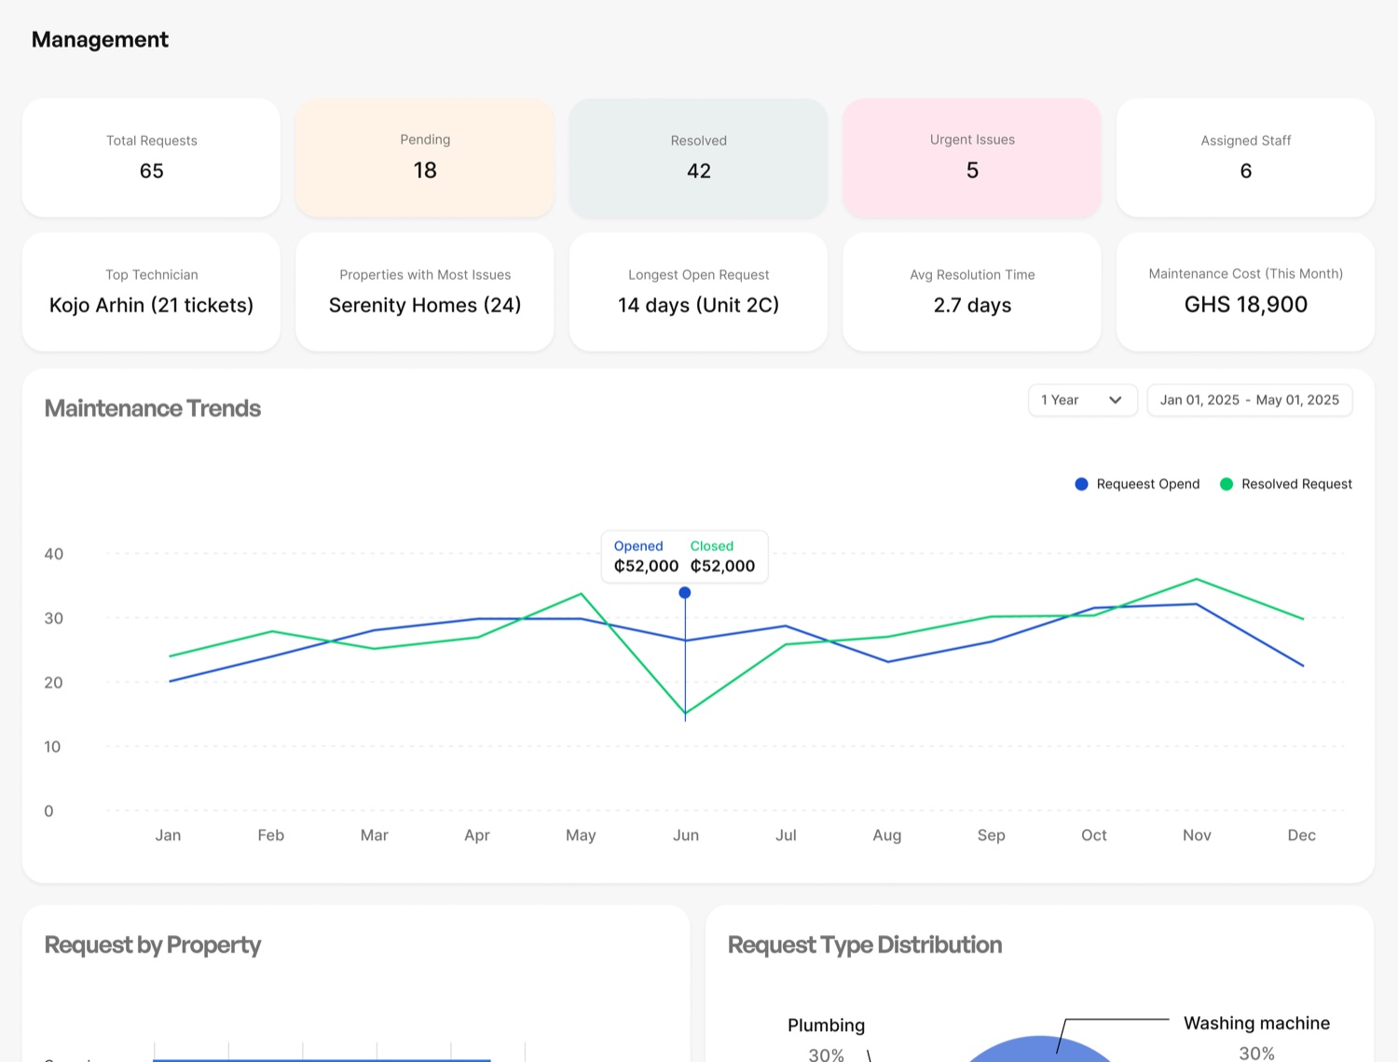Select the Mar month axis label
The image size is (1398, 1062).
(374, 835)
